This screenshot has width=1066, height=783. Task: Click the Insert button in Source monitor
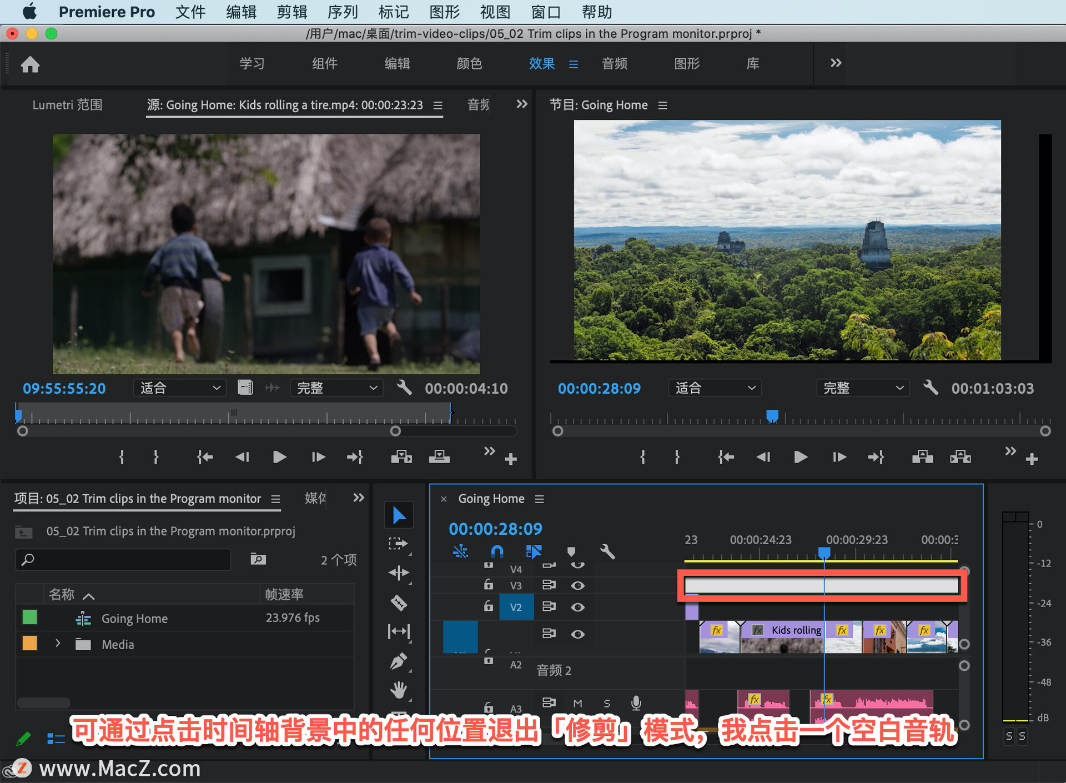[x=401, y=457]
